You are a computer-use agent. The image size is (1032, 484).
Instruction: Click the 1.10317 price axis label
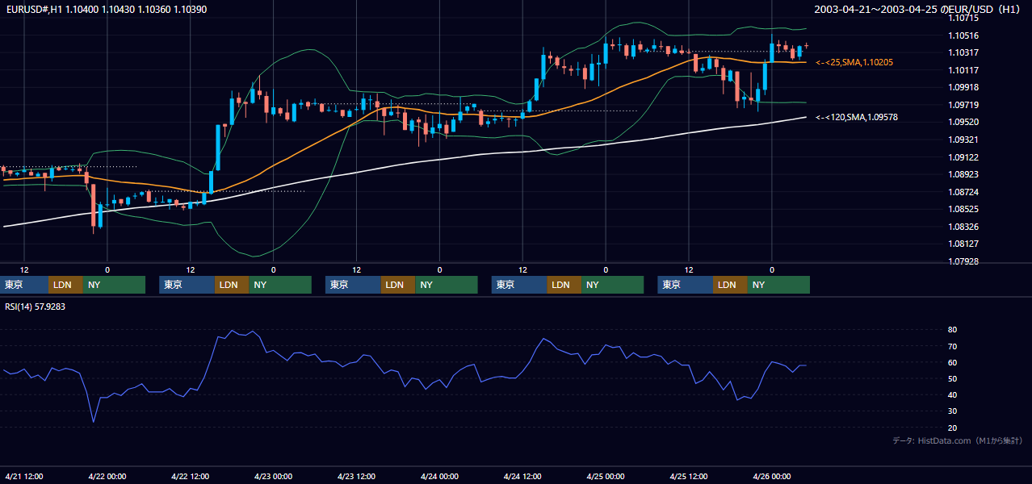click(963, 52)
